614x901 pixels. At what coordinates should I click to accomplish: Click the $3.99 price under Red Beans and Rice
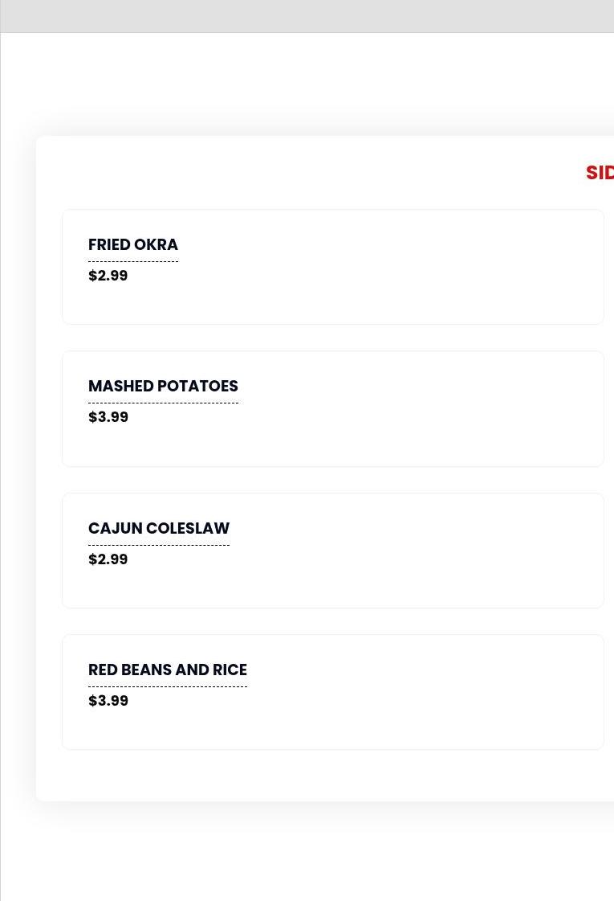(x=108, y=701)
